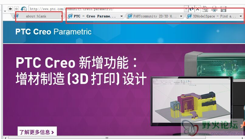Go to the browser home page
The image size is (245, 139).
tap(205, 9)
